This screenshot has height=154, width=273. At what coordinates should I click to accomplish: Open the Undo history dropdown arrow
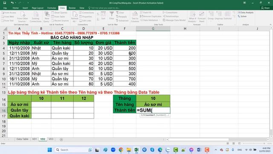click(15, 3)
